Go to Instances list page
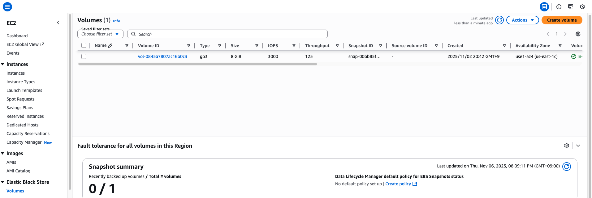The width and height of the screenshot is (592, 198). [15, 73]
